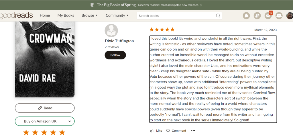Screen dimensions: 293x136
Task: Click the search magnifying glass icon
Action: click(x=218, y=16)
